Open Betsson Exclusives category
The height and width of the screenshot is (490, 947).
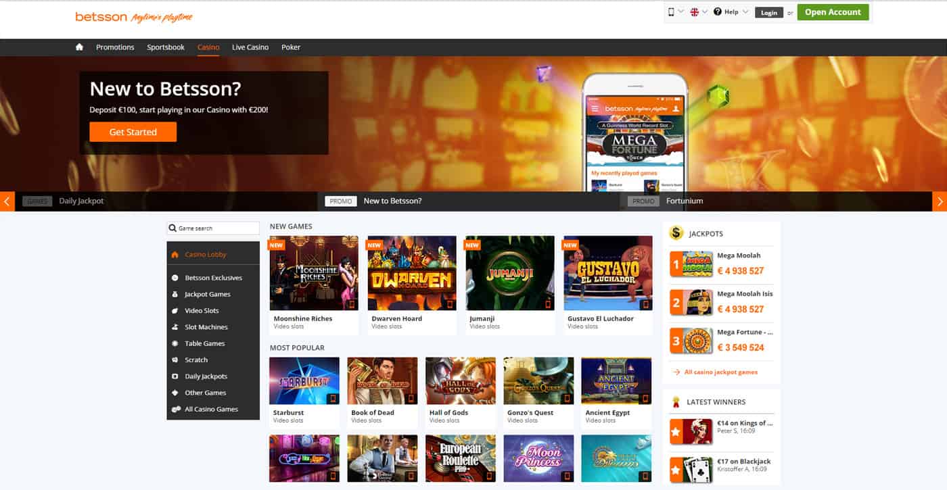(x=213, y=278)
